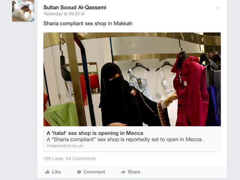The height and width of the screenshot is (180, 240).
Task: Open Sultan Sooud Al-Qassemi's profile picture
Action: [23, 11]
